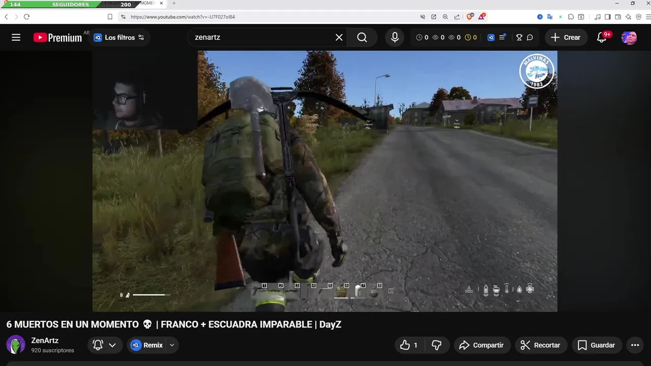The width and height of the screenshot is (651, 366).
Task: Open the account avatar menu
Action: [629, 38]
